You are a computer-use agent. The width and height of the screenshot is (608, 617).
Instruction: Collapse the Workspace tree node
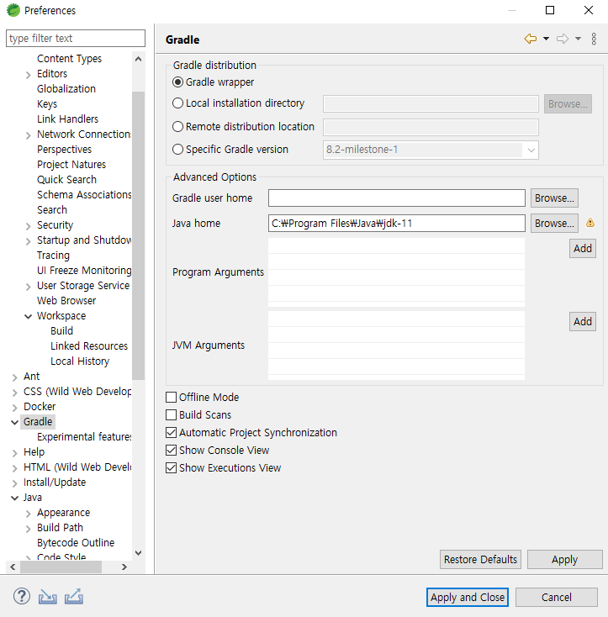[x=28, y=316]
